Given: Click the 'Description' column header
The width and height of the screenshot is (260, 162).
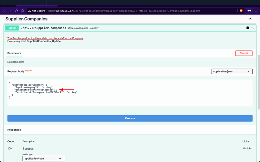Looking at the screenshot, I should [x=28, y=141].
